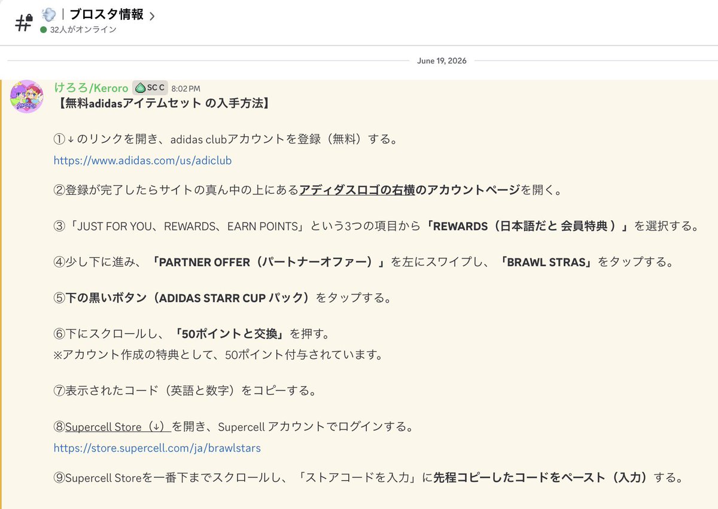Viewport: 718px width, 509px height.
Task: Click the ADIDAS STARR CUP パック text
Action: pos(230,298)
